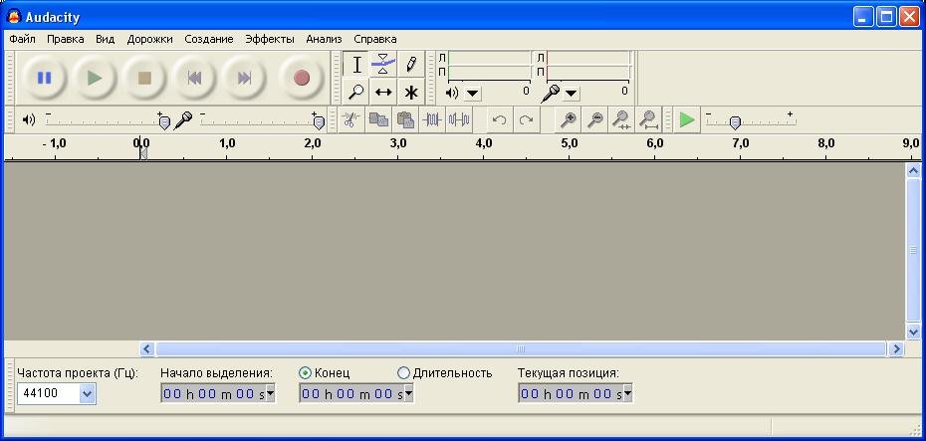Open the input meter dropdown arrow
This screenshot has width=926, height=441.
tap(572, 94)
